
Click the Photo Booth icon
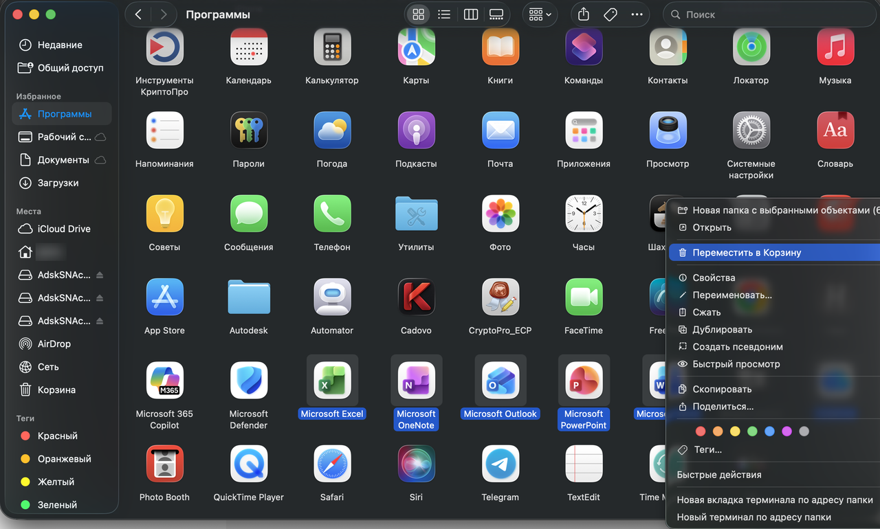click(164, 464)
